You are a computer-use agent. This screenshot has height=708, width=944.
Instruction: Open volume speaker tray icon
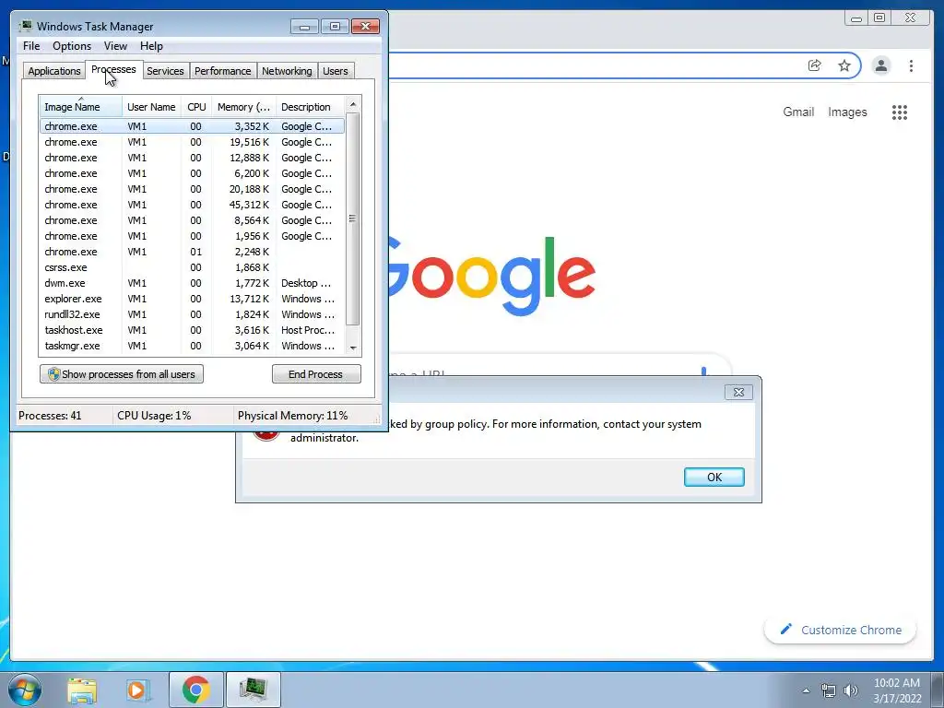[851, 690]
